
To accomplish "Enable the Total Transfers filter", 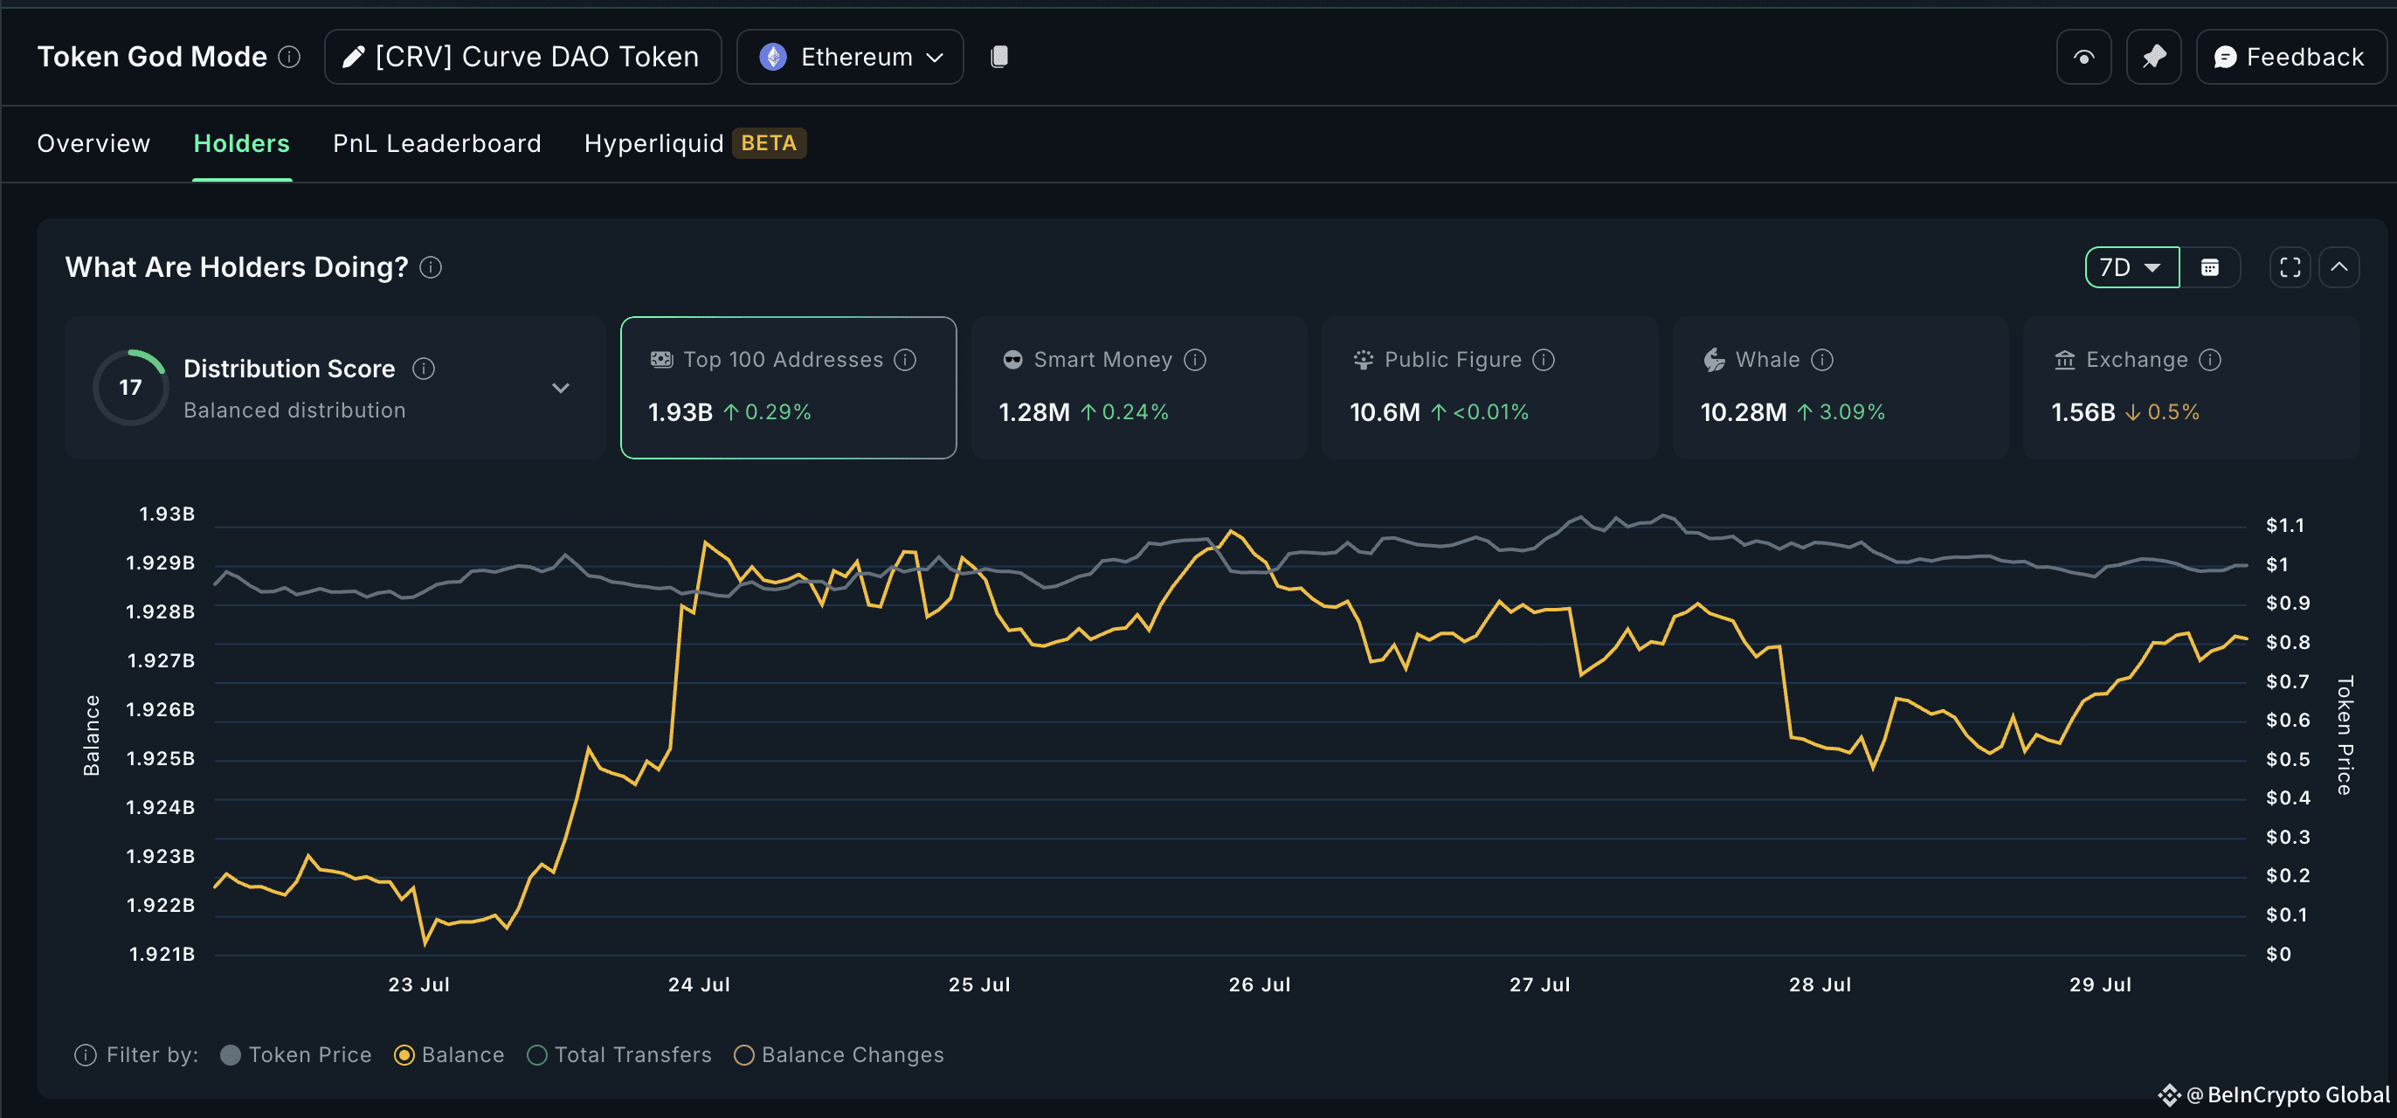I will [618, 1056].
